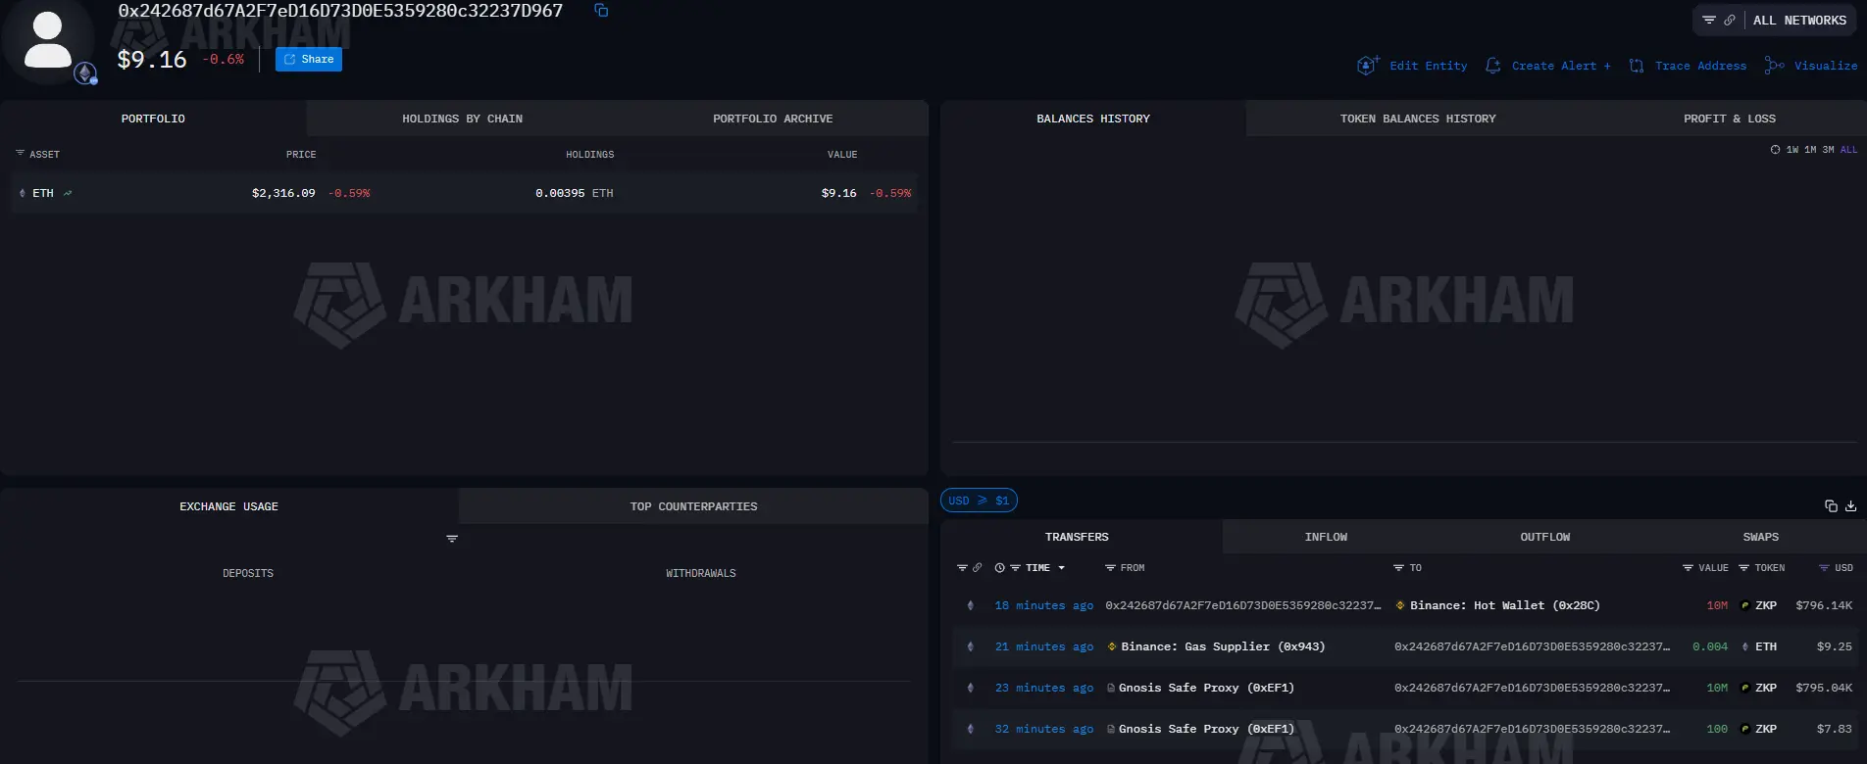The image size is (1867, 764).
Task: Click the ETH token icon in the portfolio row
Action: click(x=23, y=194)
